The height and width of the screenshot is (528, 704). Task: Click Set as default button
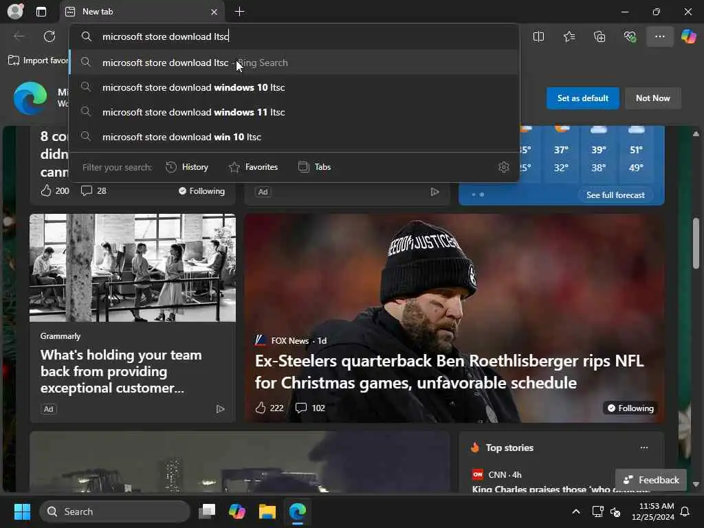[582, 98]
